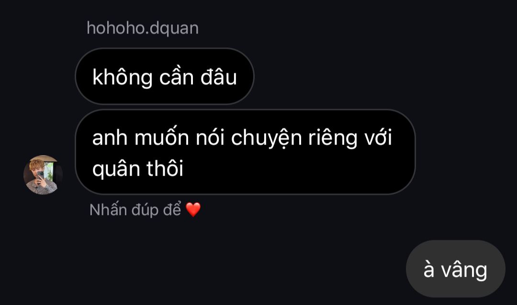Click the word 'chuyện' in second bubble
This screenshot has height=305, width=517.
tap(267, 138)
